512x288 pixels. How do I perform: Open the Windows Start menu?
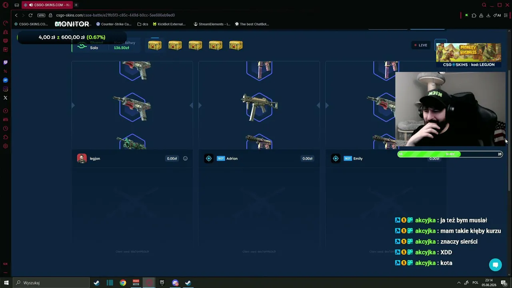pyautogui.click(x=6, y=283)
